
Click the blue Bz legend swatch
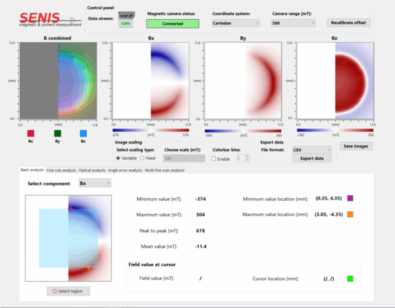83,132
